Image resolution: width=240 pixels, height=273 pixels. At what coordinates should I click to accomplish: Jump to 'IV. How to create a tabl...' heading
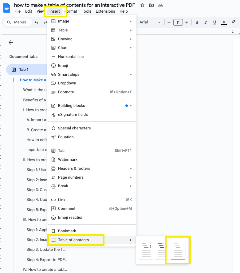45,270
